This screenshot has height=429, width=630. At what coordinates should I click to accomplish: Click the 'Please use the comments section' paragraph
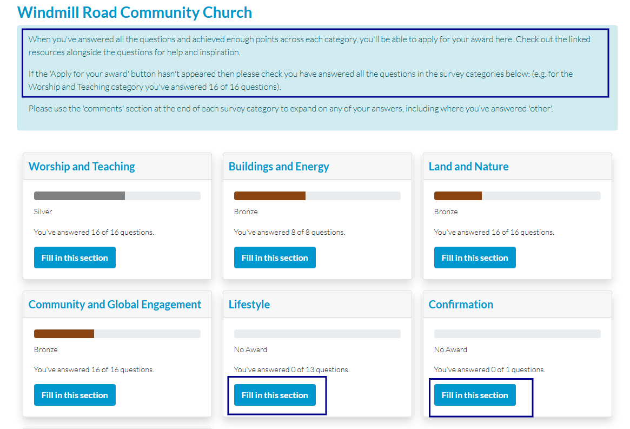tap(291, 109)
